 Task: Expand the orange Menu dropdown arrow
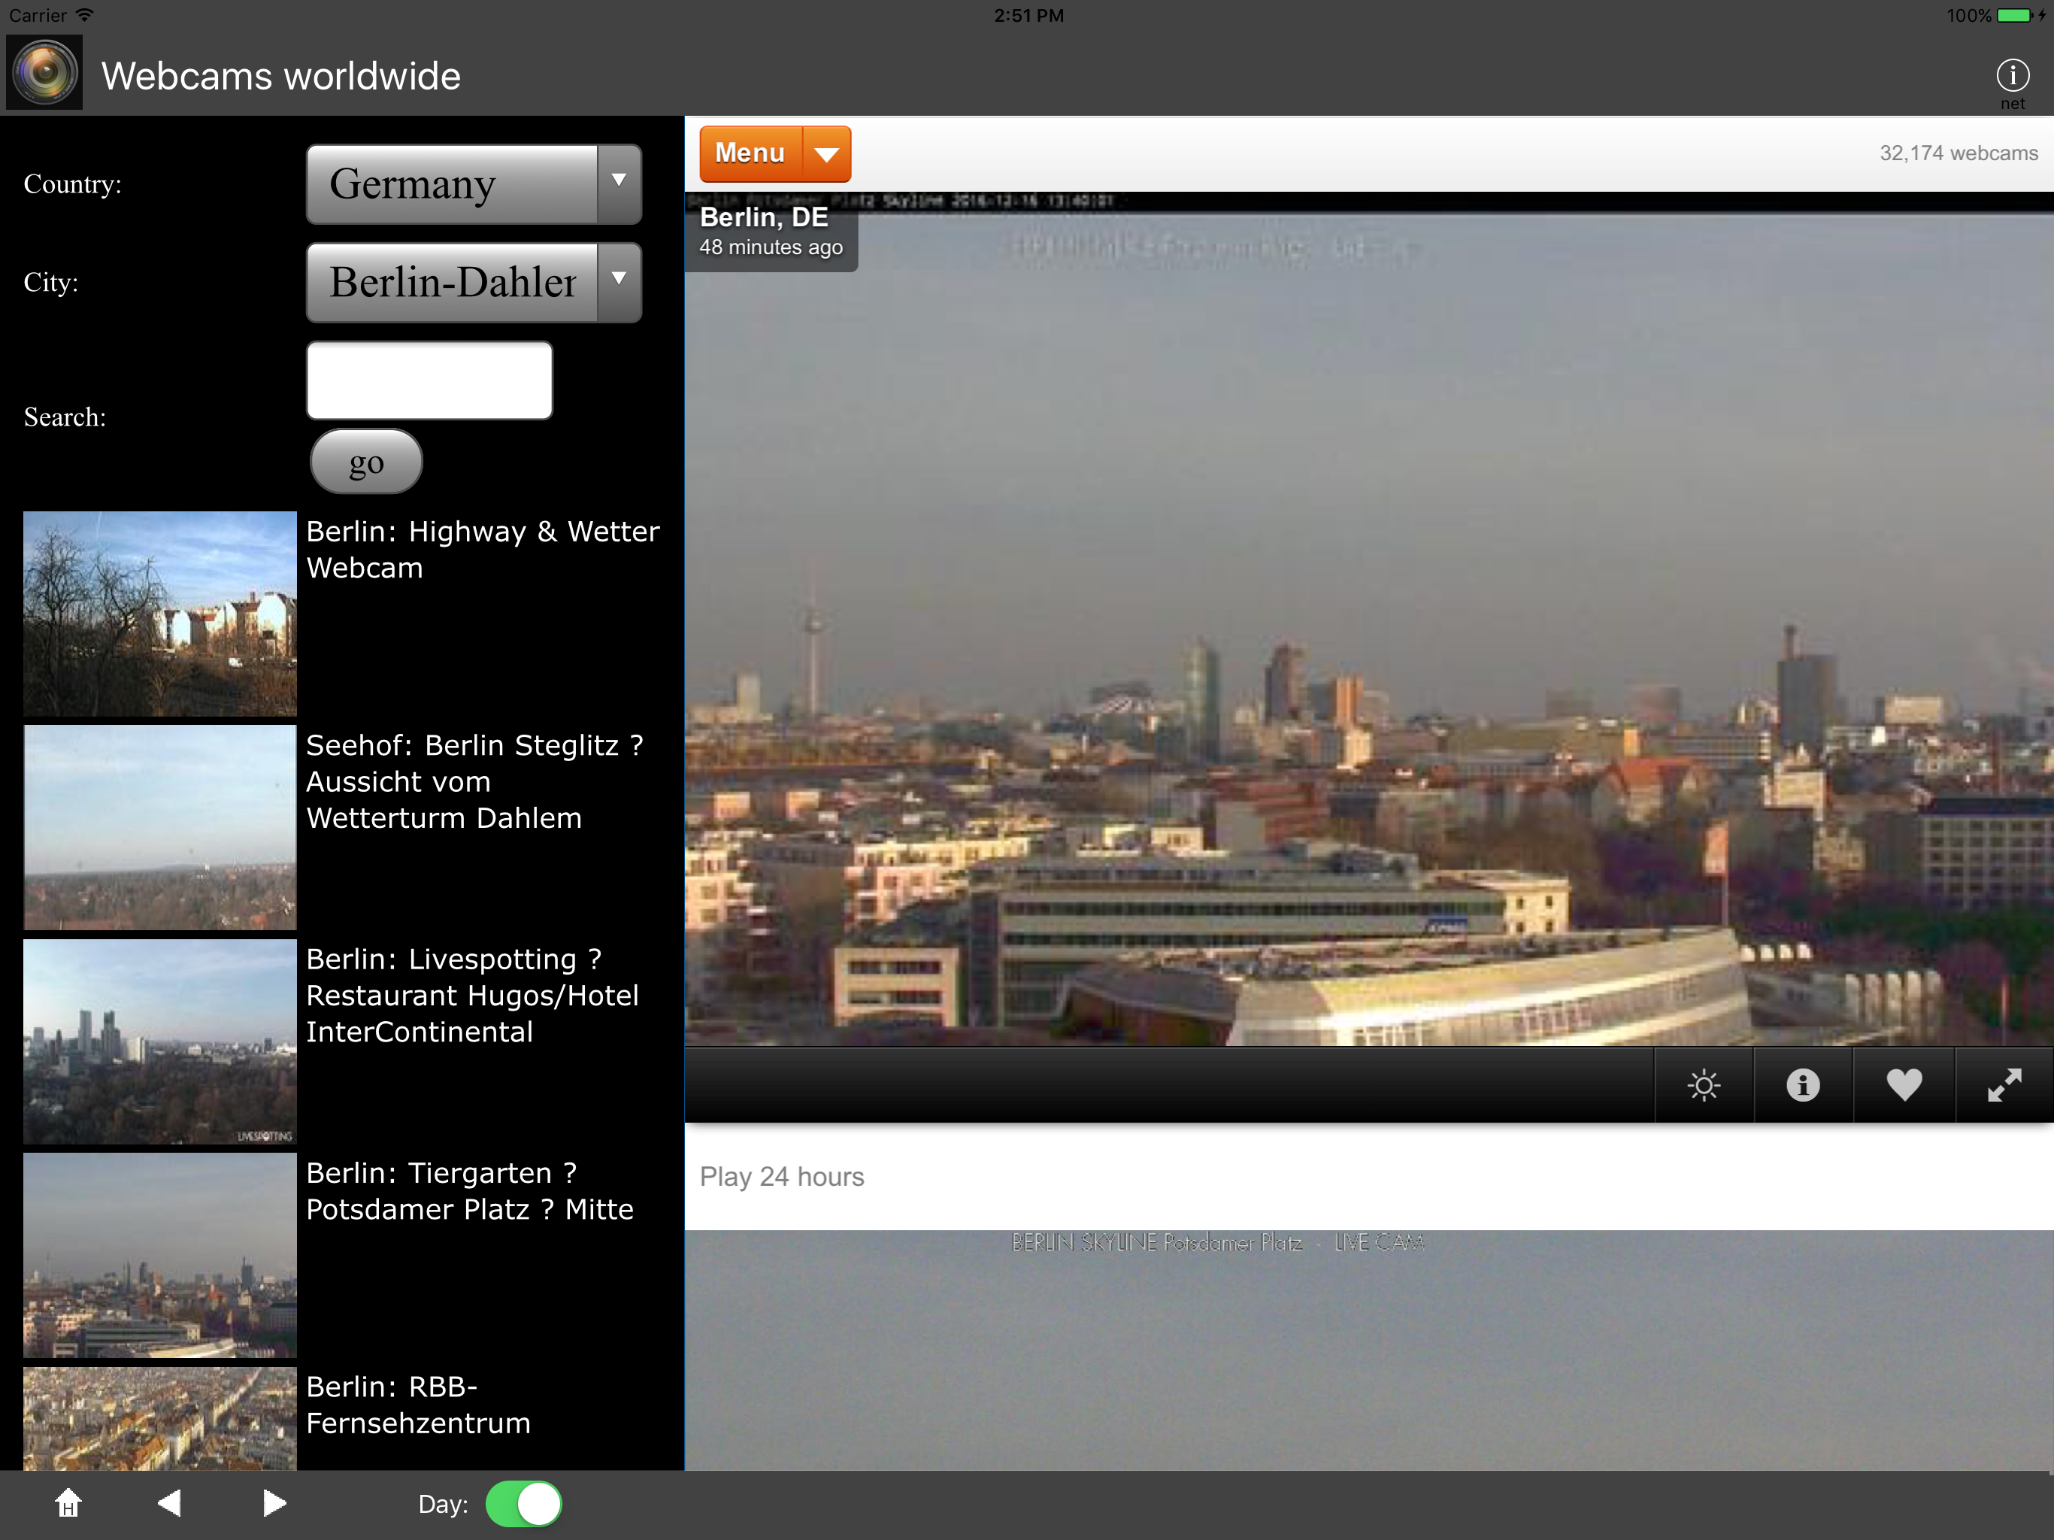(826, 154)
